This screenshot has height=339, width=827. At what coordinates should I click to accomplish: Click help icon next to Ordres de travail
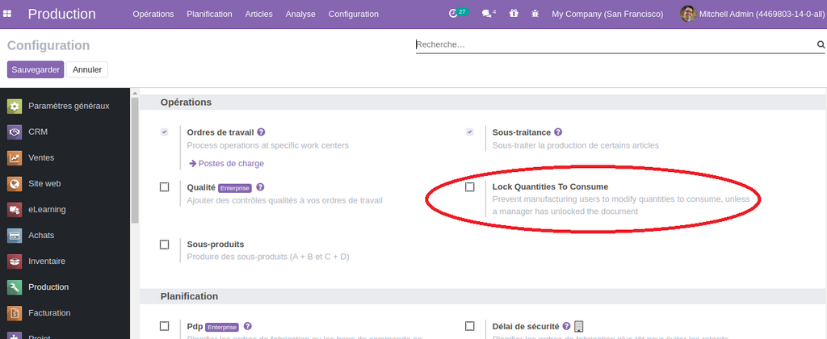coord(262,132)
